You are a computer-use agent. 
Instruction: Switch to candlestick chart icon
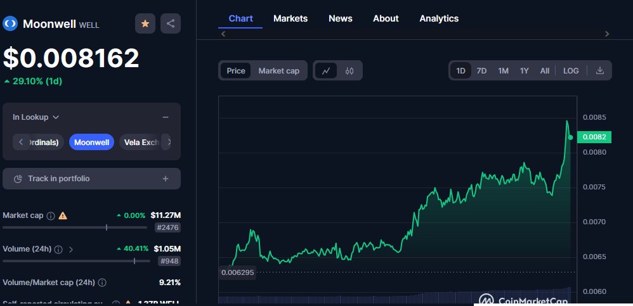[349, 71]
